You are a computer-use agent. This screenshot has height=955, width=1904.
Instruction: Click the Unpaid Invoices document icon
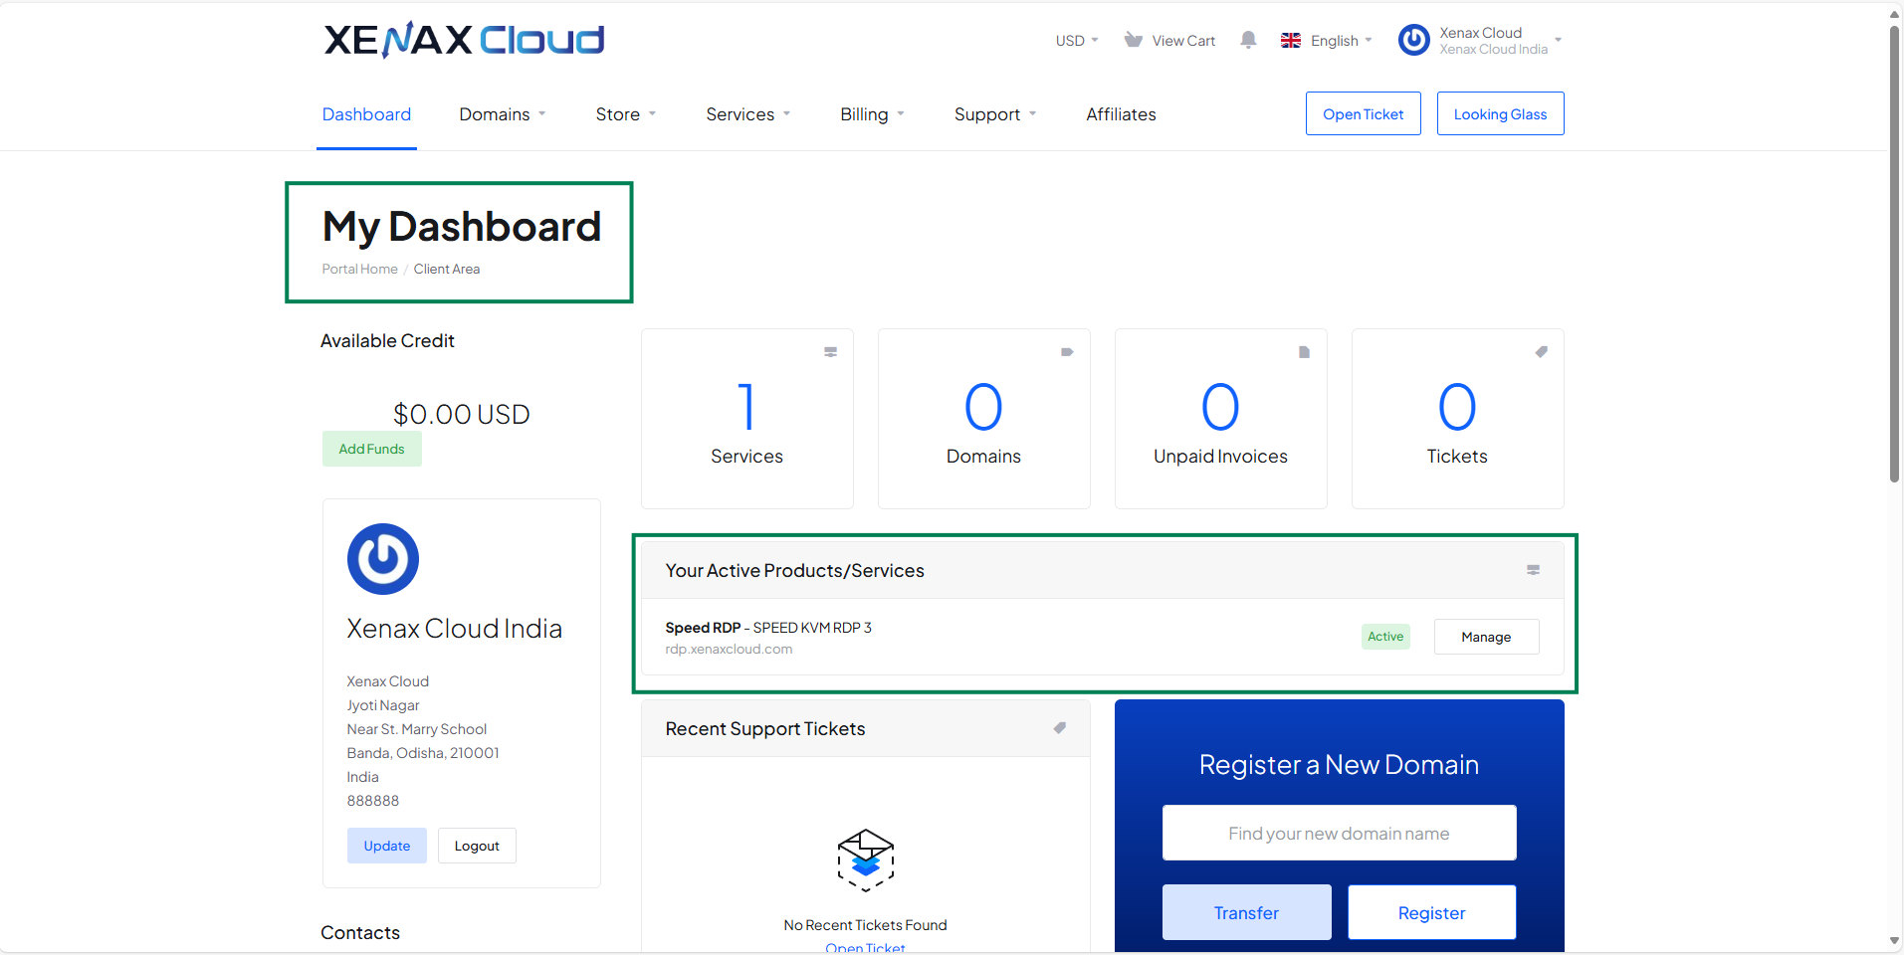[1304, 352]
